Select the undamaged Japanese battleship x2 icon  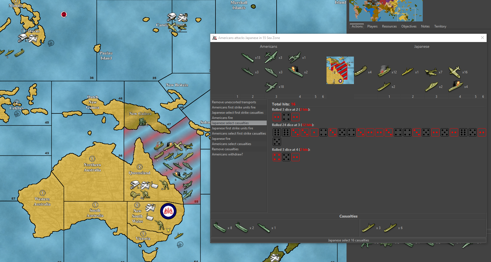coord(431,87)
